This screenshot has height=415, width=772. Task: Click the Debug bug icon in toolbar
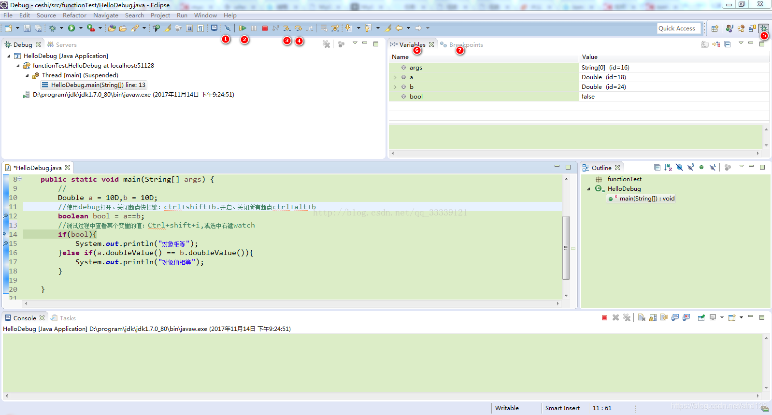[52, 29]
